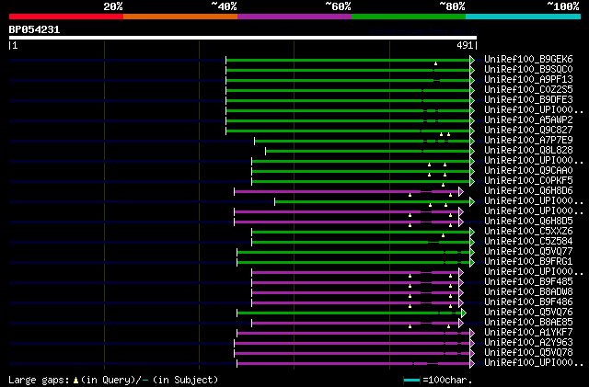Select the UniRef100_C5XXZ6 label
The image size is (589, 387).
click(528, 232)
